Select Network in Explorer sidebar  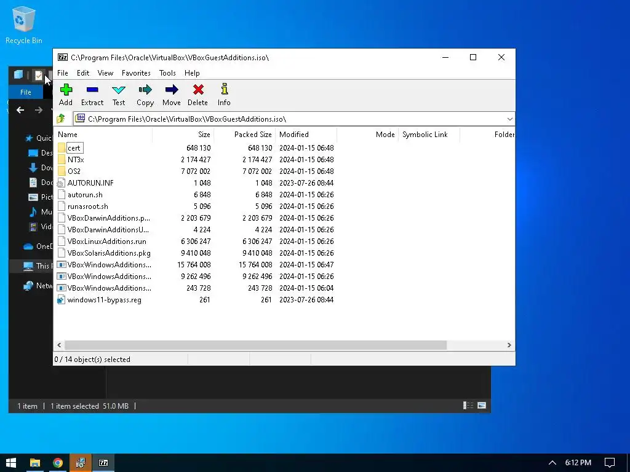[x=38, y=286]
